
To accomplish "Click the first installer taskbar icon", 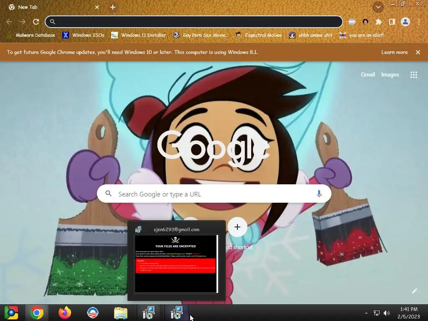I will pos(149,313).
